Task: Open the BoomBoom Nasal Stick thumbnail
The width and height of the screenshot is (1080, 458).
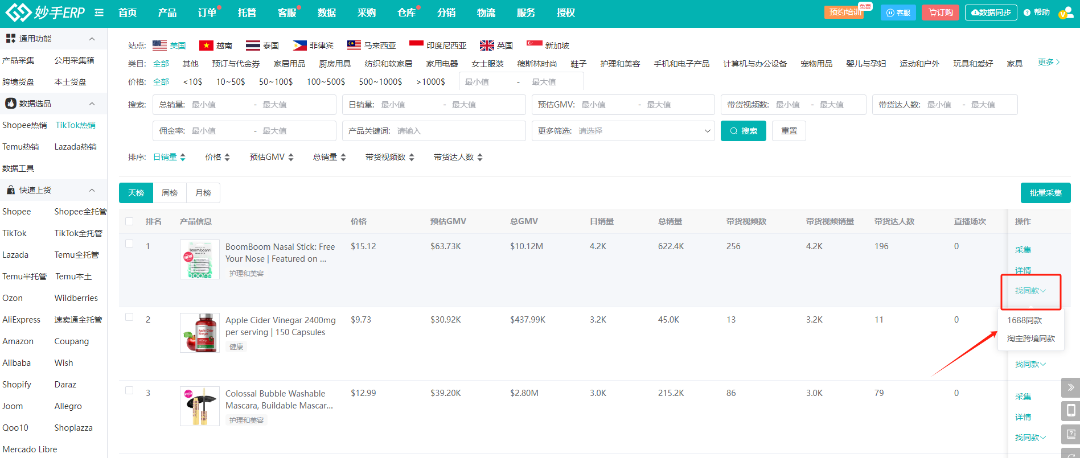Action: 200,259
